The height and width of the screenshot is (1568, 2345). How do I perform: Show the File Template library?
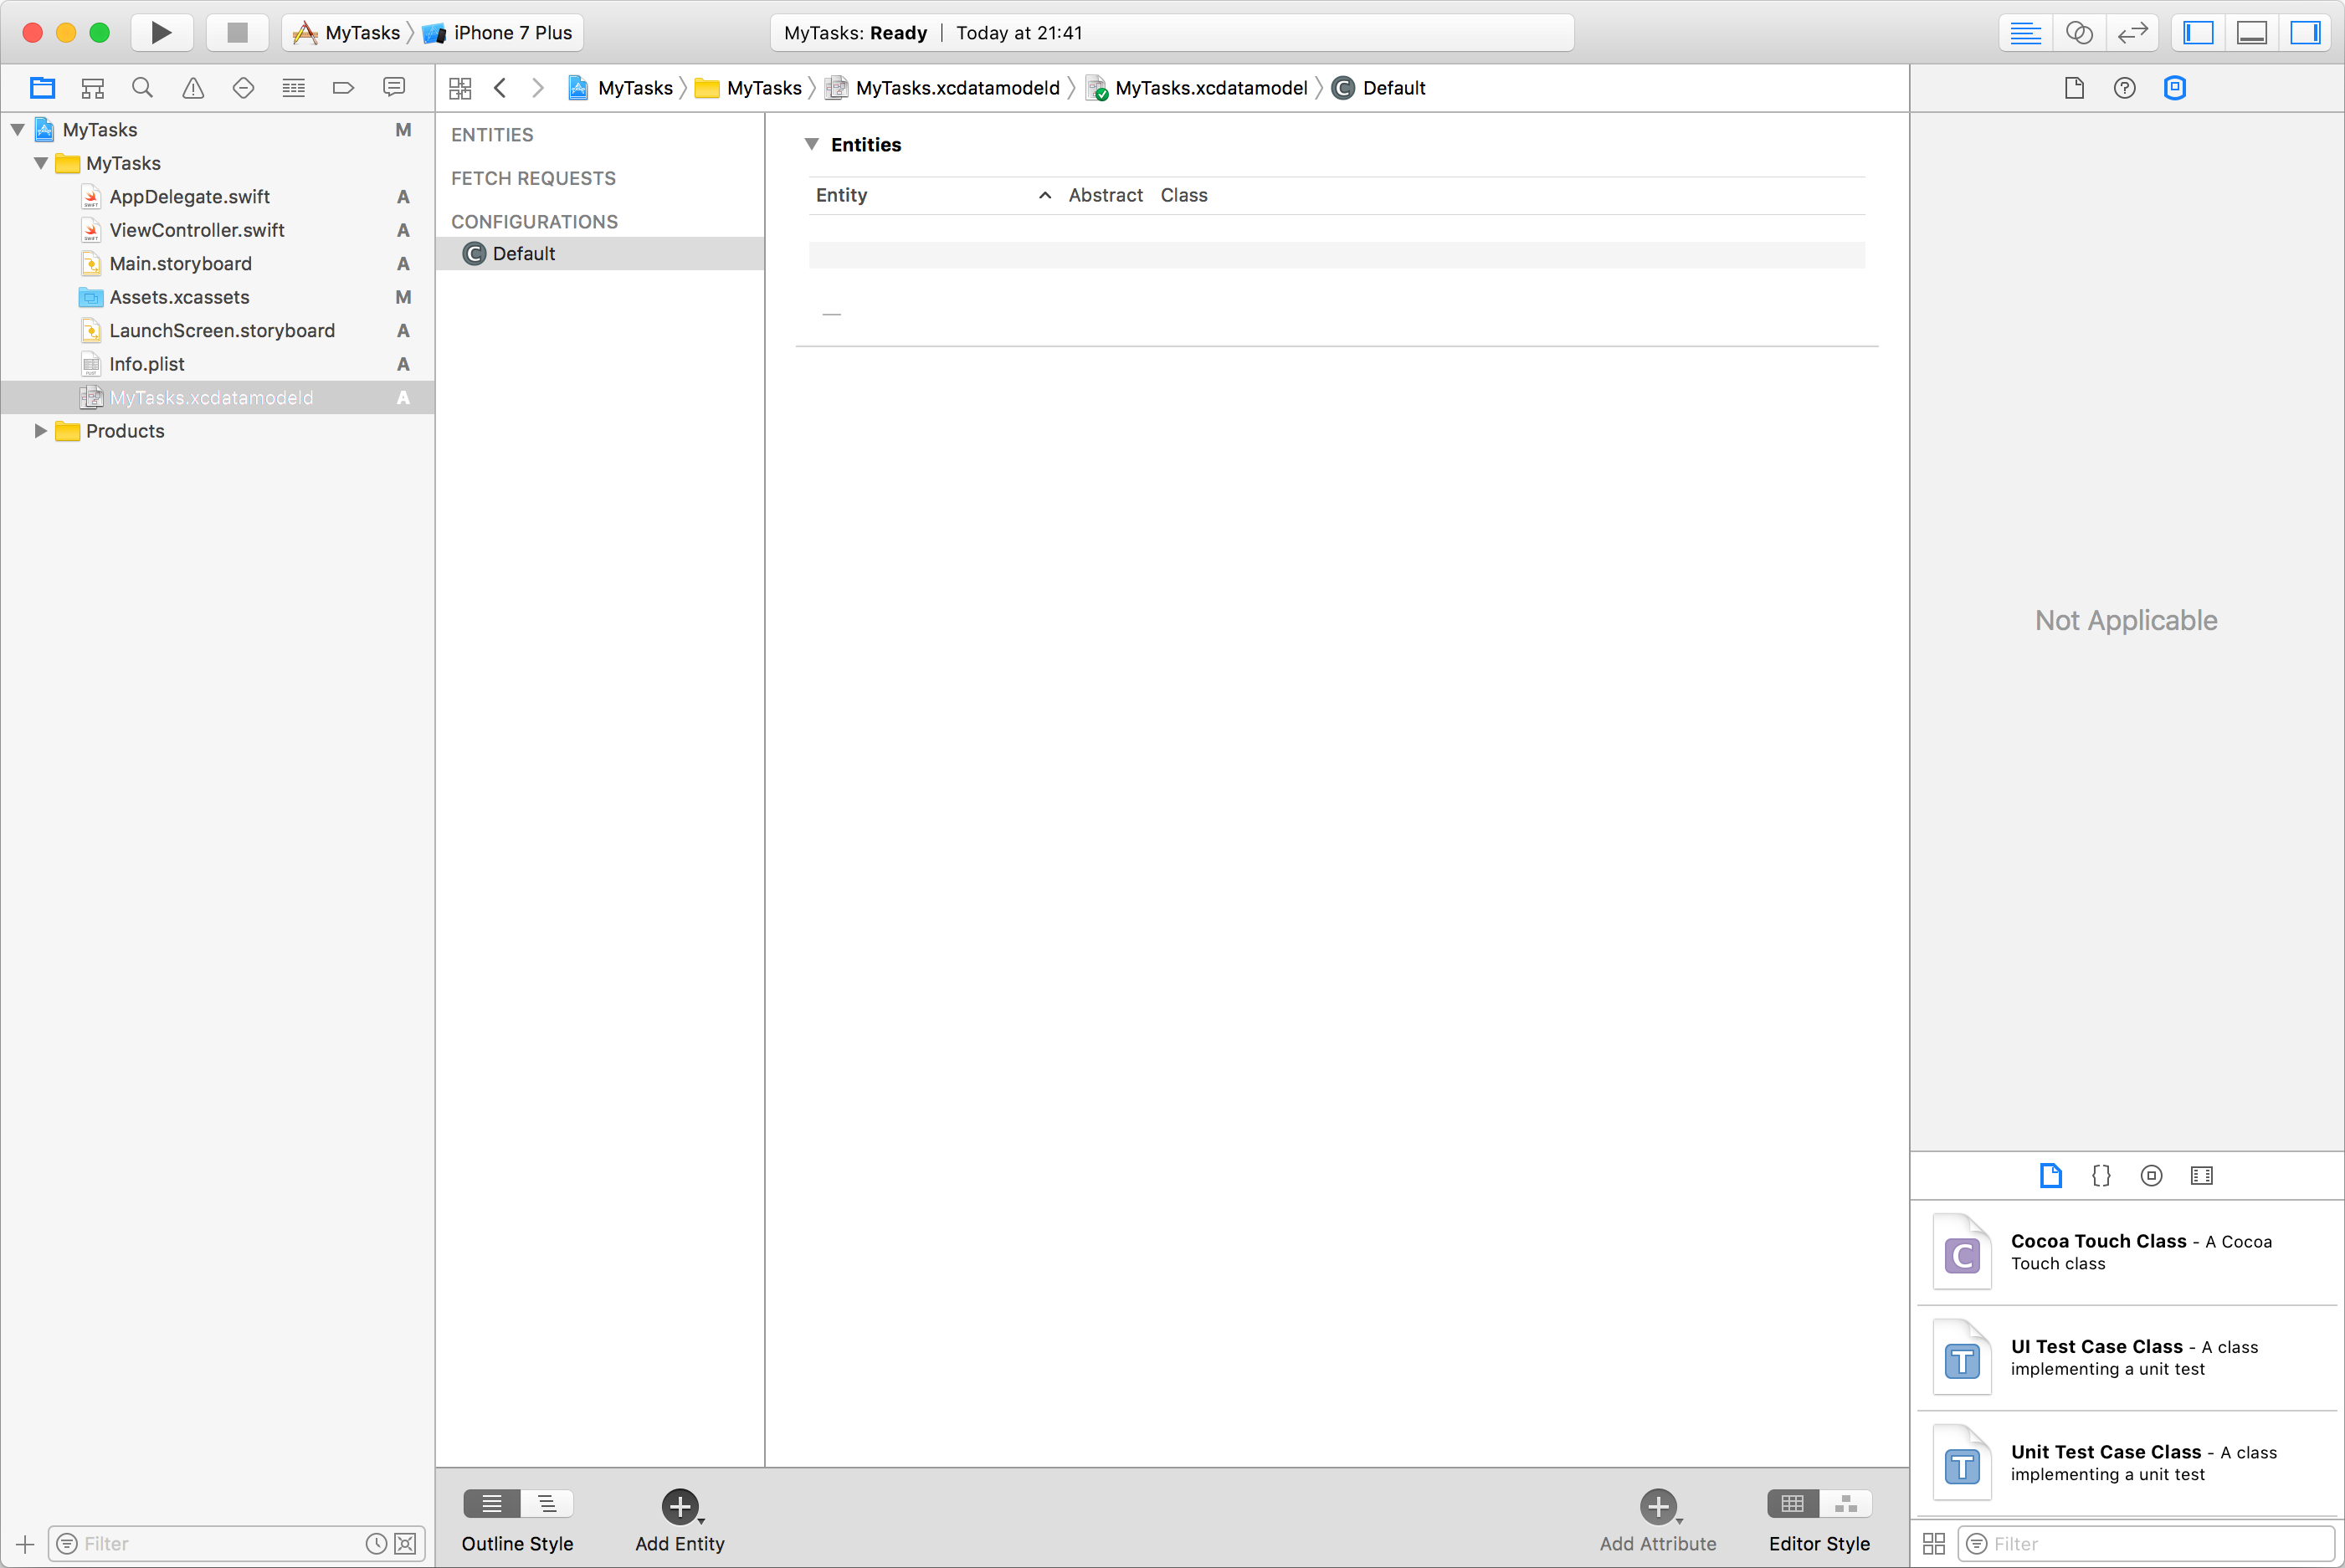click(x=2051, y=1176)
